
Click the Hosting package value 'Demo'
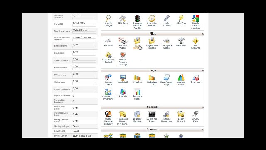click(x=76, y=126)
